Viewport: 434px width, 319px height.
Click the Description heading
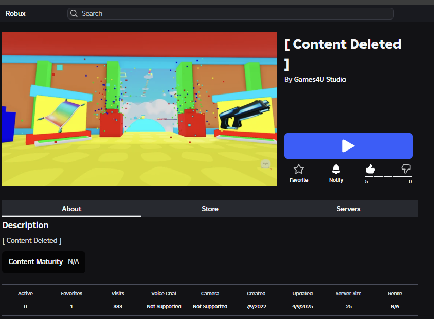[26, 225]
